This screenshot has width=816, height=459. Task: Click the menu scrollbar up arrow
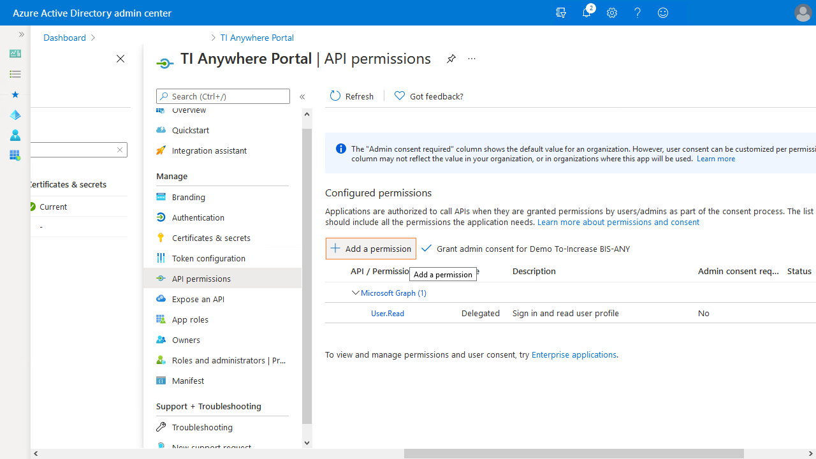(x=307, y=115)
